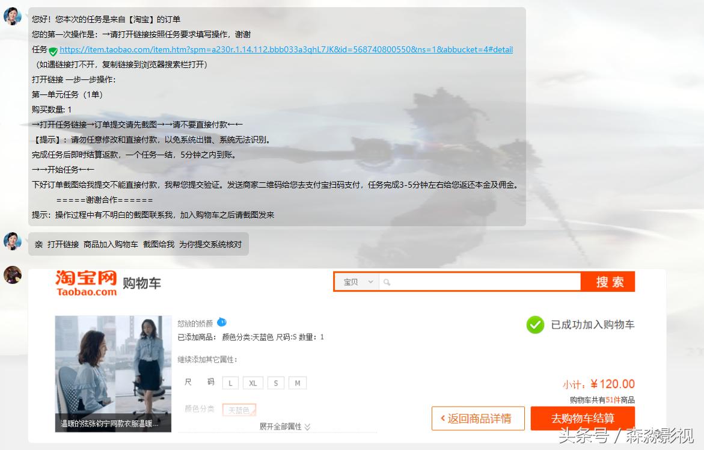Select size XL option
The image size is (704, 450).
(x=253, y=383)
